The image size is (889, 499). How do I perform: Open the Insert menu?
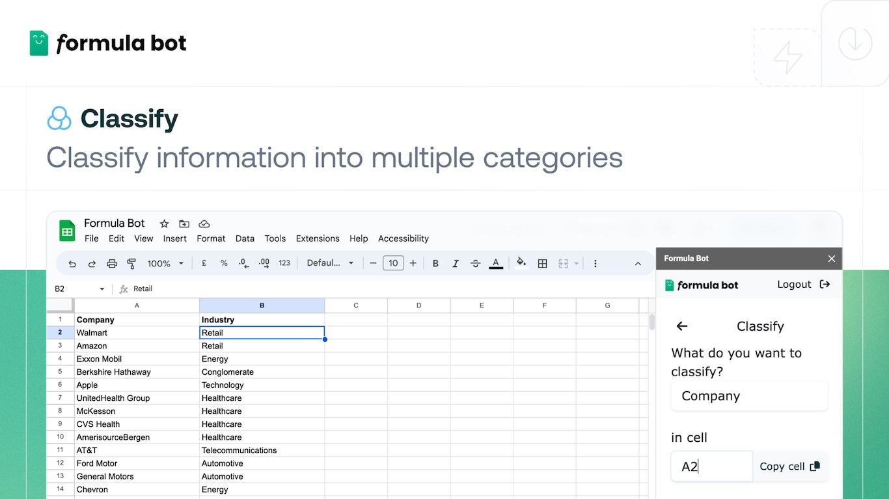(x=175, y=238)
